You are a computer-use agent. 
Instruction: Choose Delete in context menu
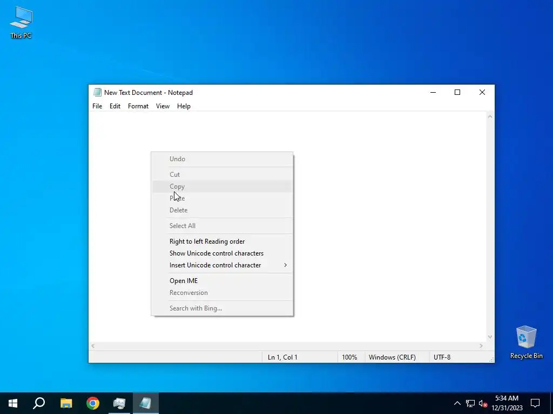[222, 210]
